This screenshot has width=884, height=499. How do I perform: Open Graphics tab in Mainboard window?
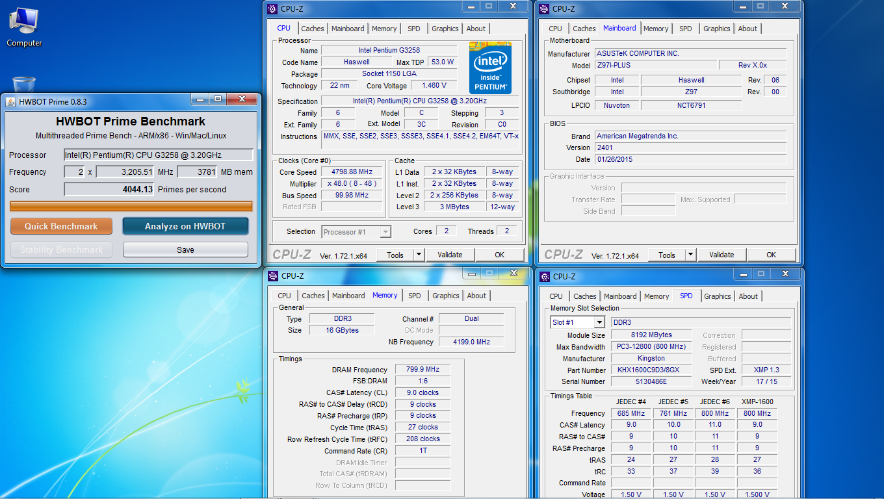(717, 29)
